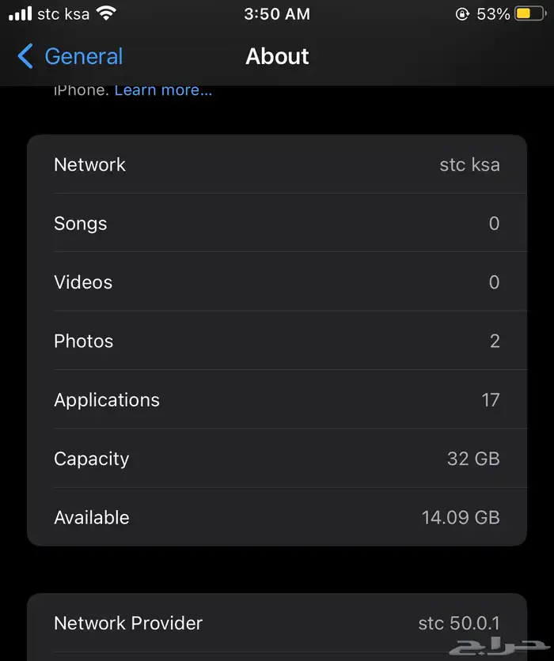The height and width of the screenshot is (661, 554).
Task: Go back to General settings
Action: tap(82, 57)
